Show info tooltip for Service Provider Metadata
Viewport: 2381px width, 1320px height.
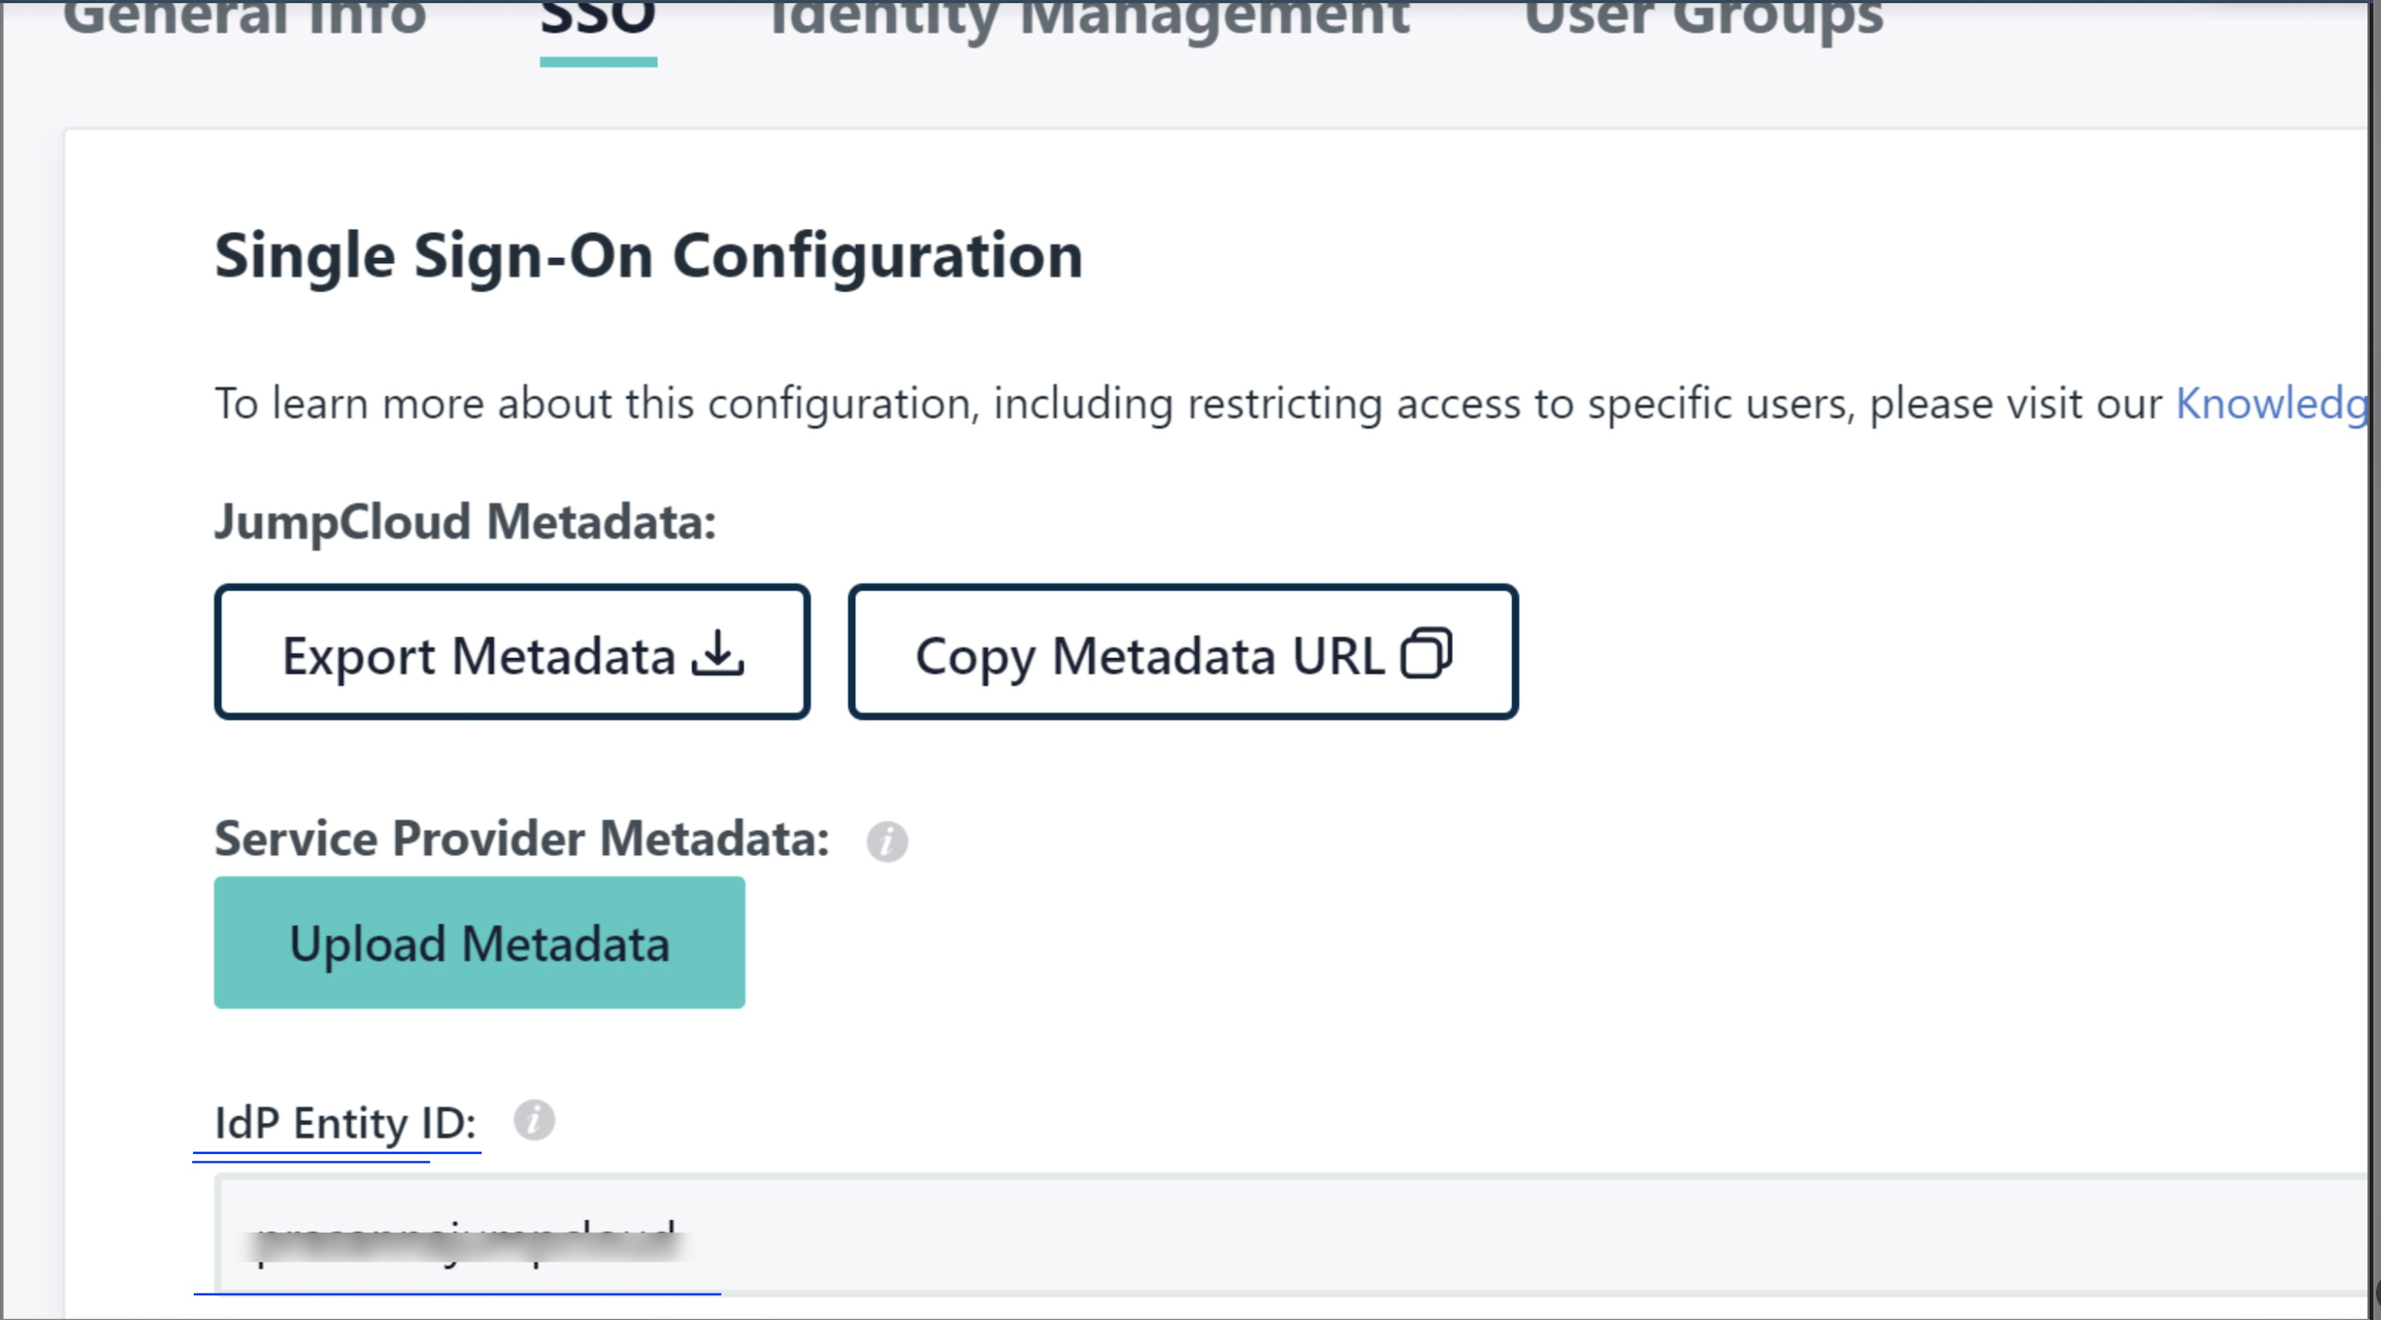click(887, 842)
